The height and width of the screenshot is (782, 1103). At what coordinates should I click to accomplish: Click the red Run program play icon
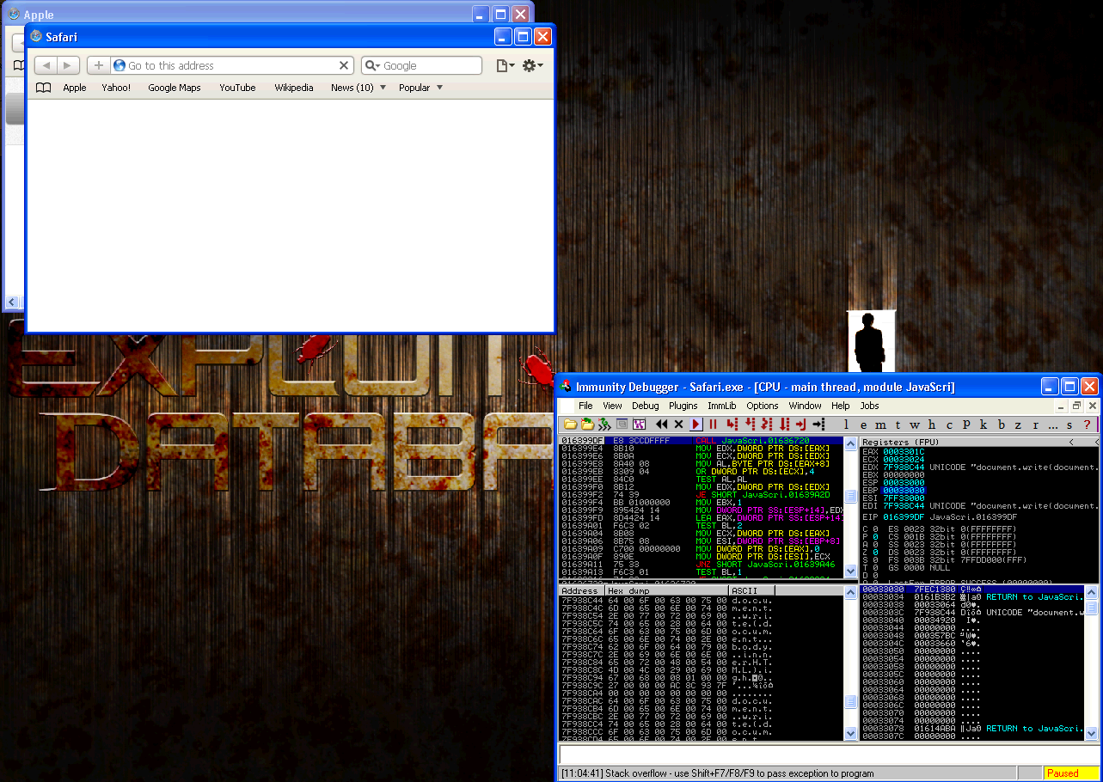coord(696,425)
